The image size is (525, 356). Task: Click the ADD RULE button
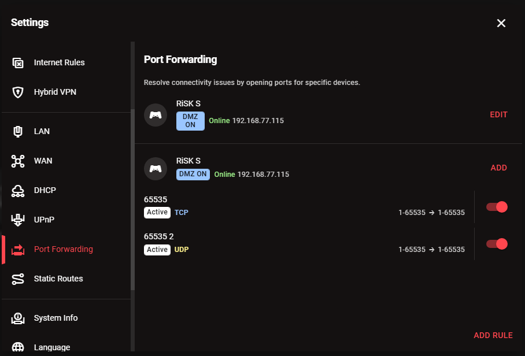point(493,335)
